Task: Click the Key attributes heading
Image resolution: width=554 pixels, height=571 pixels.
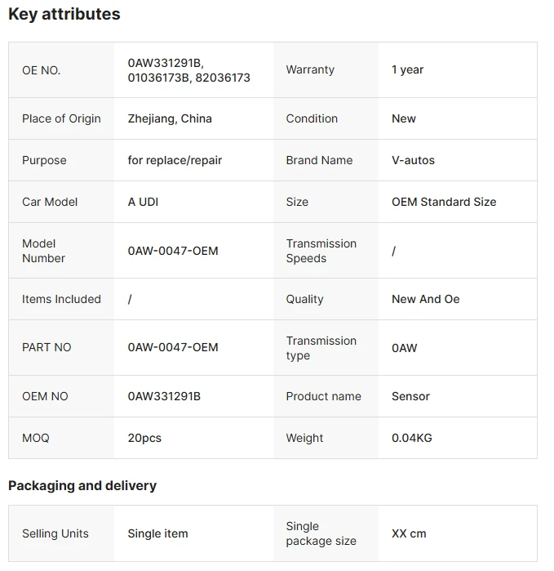Action: pyautogui.click(x=64, y=14)
